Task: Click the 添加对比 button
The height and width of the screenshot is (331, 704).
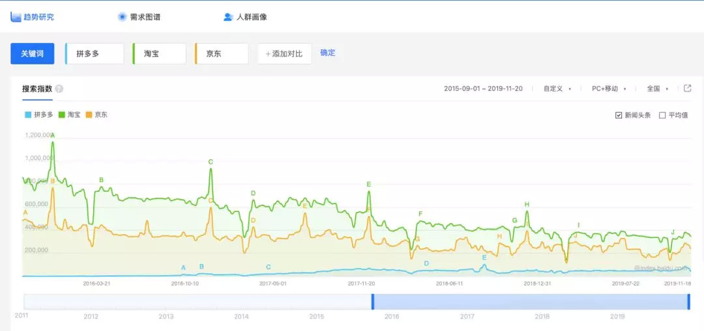Action: (284, 54)
